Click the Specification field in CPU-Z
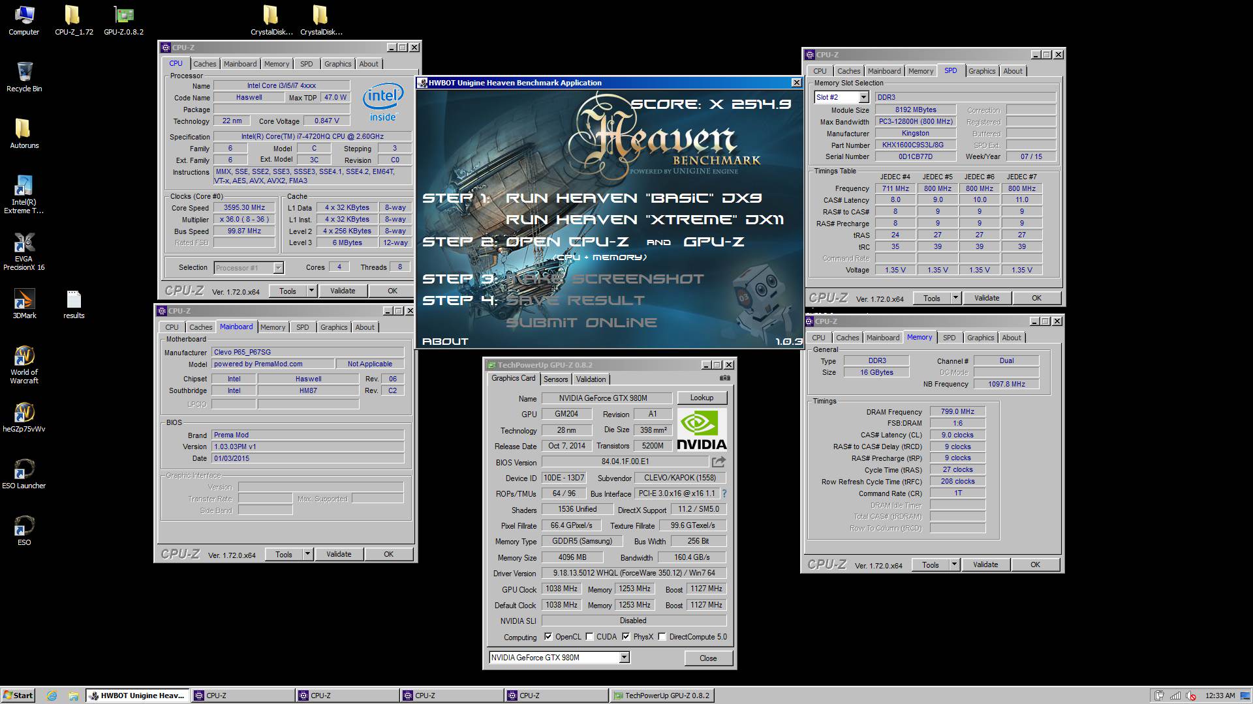 click(x=313, y=137)
